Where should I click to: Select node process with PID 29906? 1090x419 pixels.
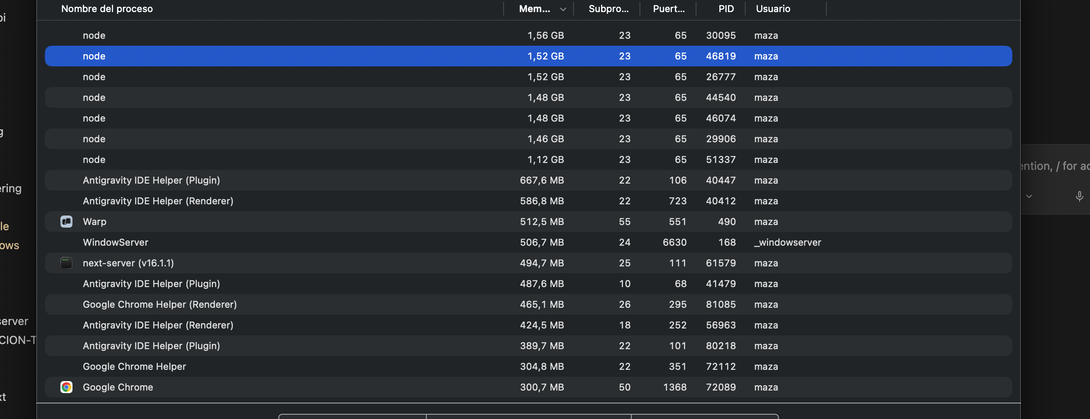point(528,139)
